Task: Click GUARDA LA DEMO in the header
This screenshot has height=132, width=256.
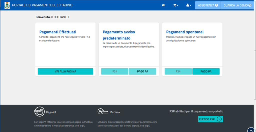Action: (x=237, y=5)
